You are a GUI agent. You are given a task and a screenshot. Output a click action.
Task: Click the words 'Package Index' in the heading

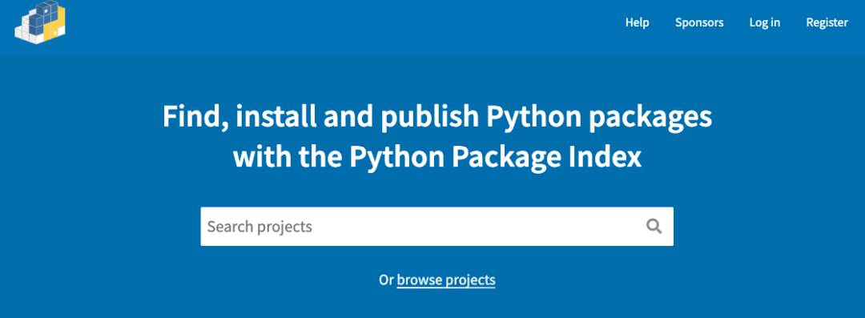[x=547, y=157]
